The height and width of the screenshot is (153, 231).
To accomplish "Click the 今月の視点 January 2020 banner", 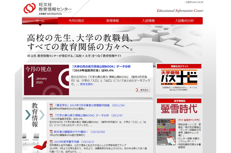I will coord(47,80).
